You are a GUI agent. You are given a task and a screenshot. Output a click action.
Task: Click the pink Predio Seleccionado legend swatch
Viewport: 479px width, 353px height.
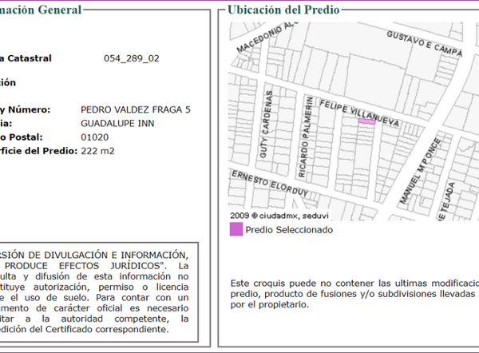coord(236,229)
